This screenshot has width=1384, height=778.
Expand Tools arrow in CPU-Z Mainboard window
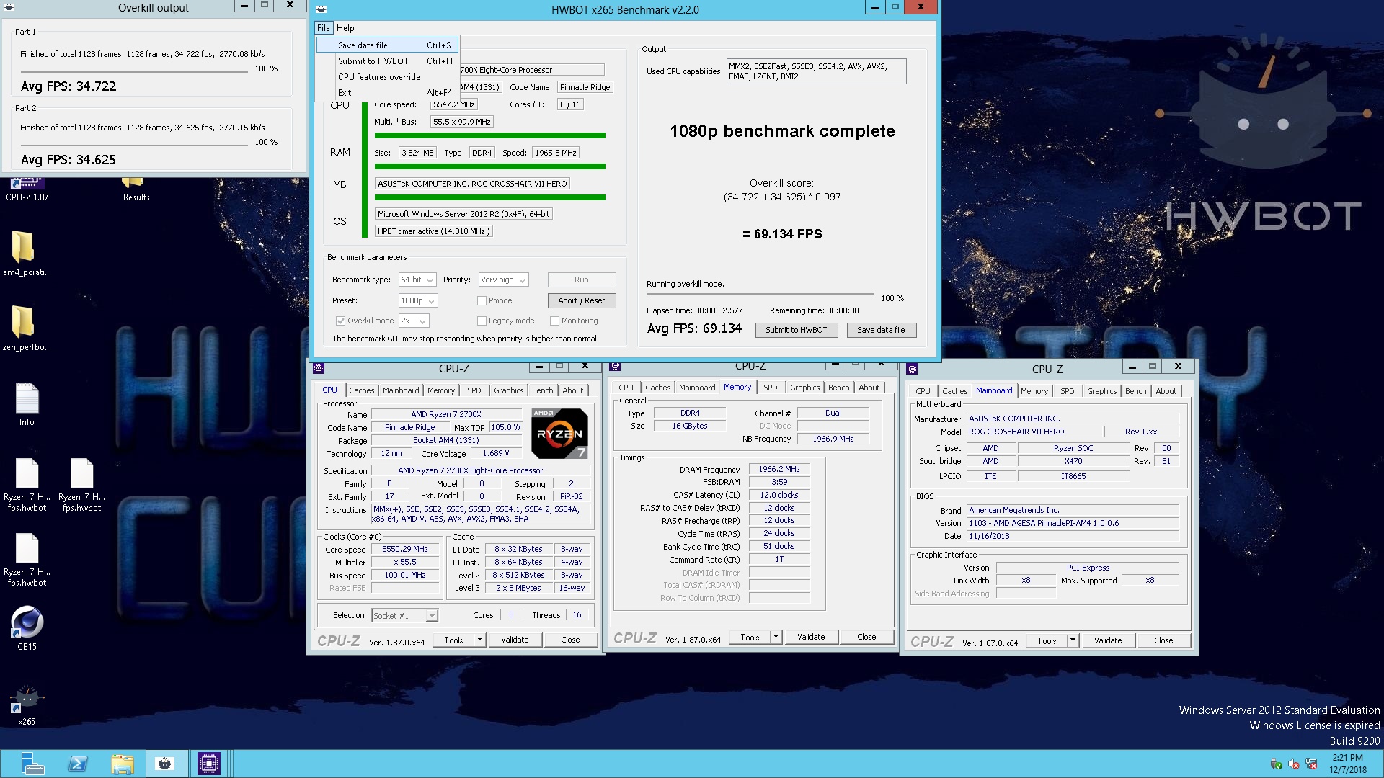[1073, 640]
